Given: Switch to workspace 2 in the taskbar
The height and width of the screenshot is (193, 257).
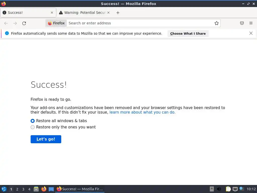Looking at the screenshot, I should [17, 189].
